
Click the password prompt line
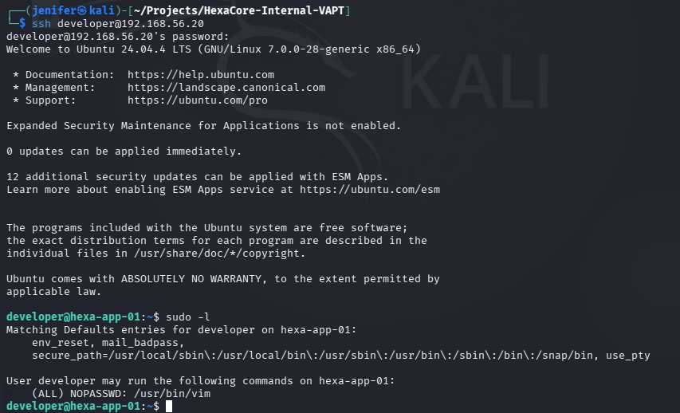(117, 37)
